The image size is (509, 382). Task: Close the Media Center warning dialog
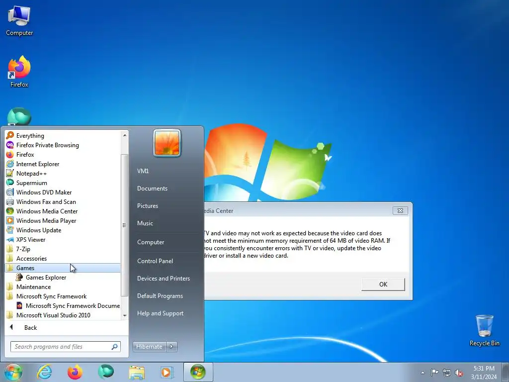(400, 211)
